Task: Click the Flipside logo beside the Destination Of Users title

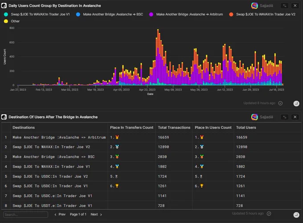Action: [4, 117]
